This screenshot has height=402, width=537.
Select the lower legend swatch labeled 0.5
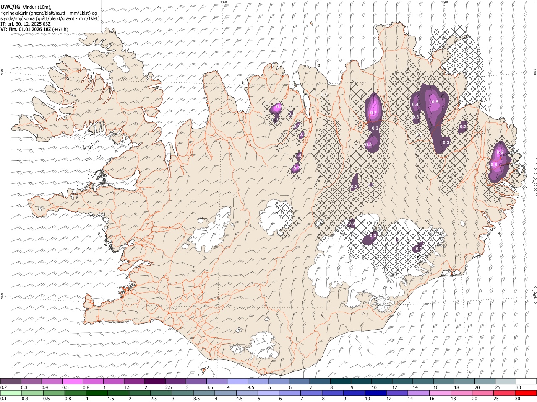pos(54,393)
